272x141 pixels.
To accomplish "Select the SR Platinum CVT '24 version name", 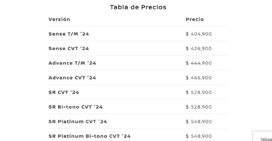I will pos(78,122).
